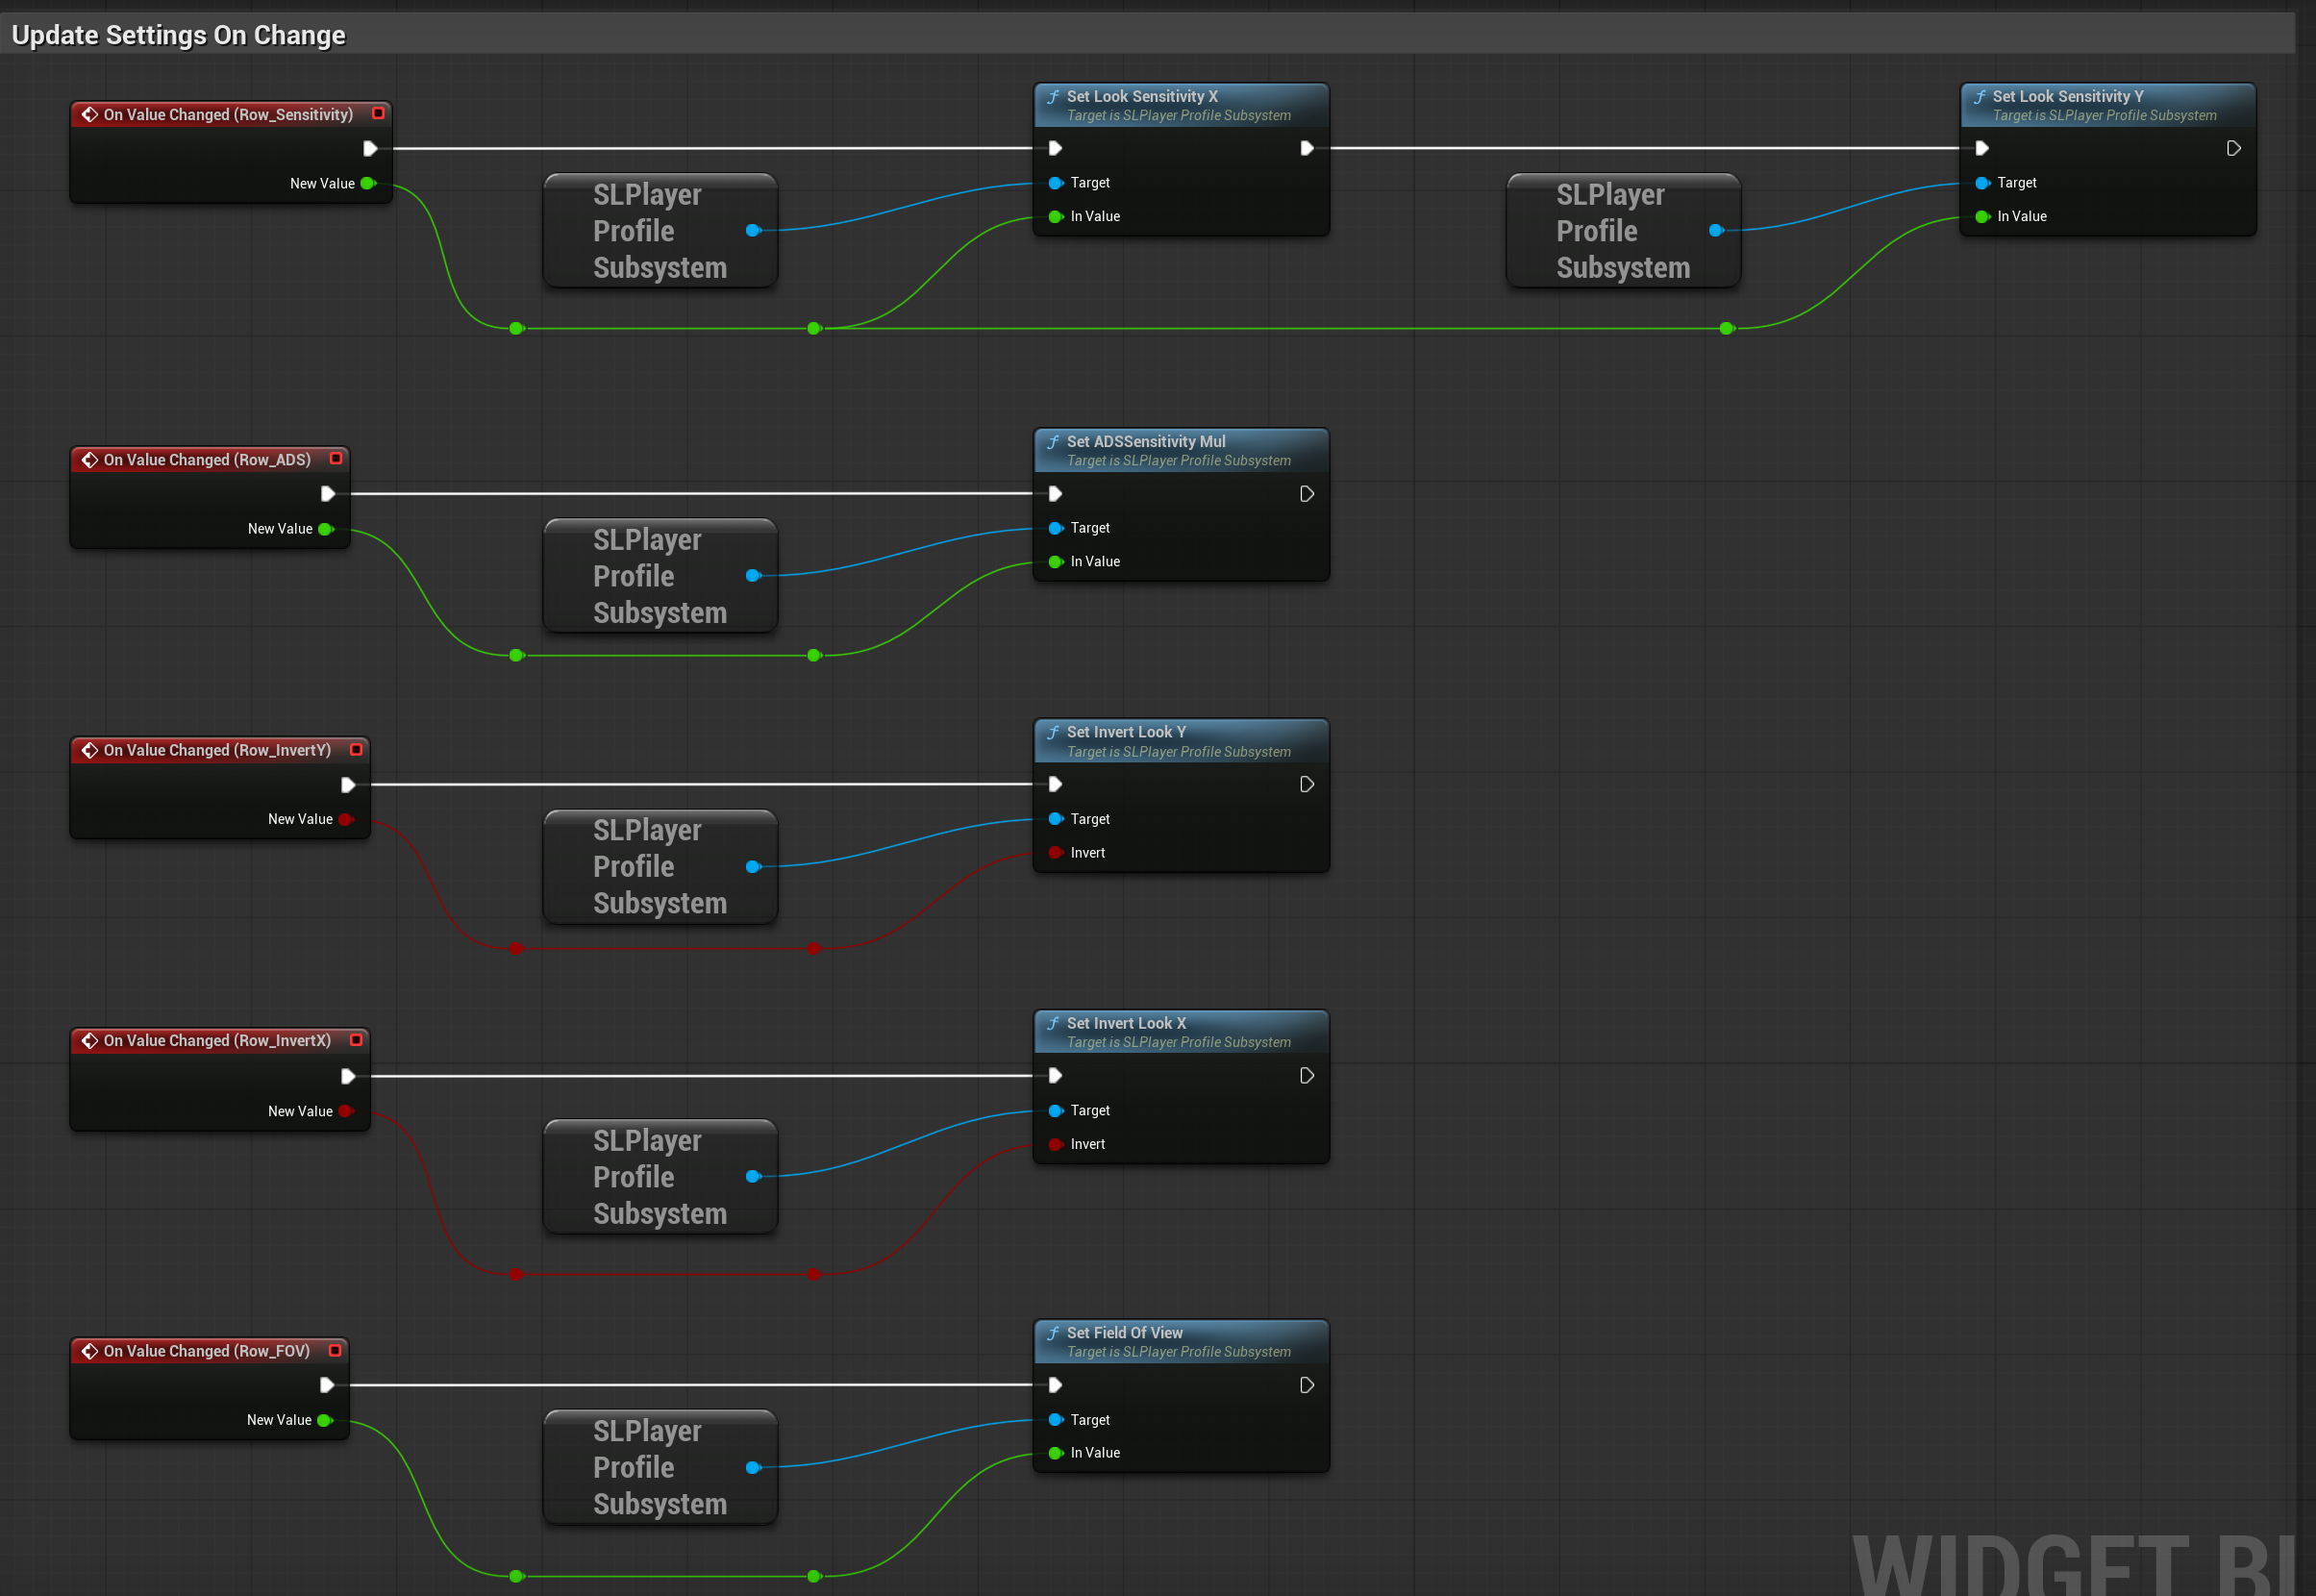
Task: Click the red delegate pin on Row_ADS event
Action: tap(336, 459)
